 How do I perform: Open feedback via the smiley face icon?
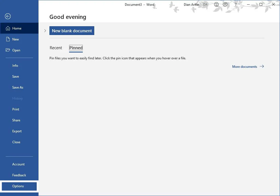(216, 4)
